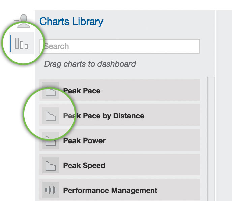Image resolution: width=232 pixels, height=201 pixels.
Task: Click the Peak Pace by Distance icon
Action: click(51, 116)
